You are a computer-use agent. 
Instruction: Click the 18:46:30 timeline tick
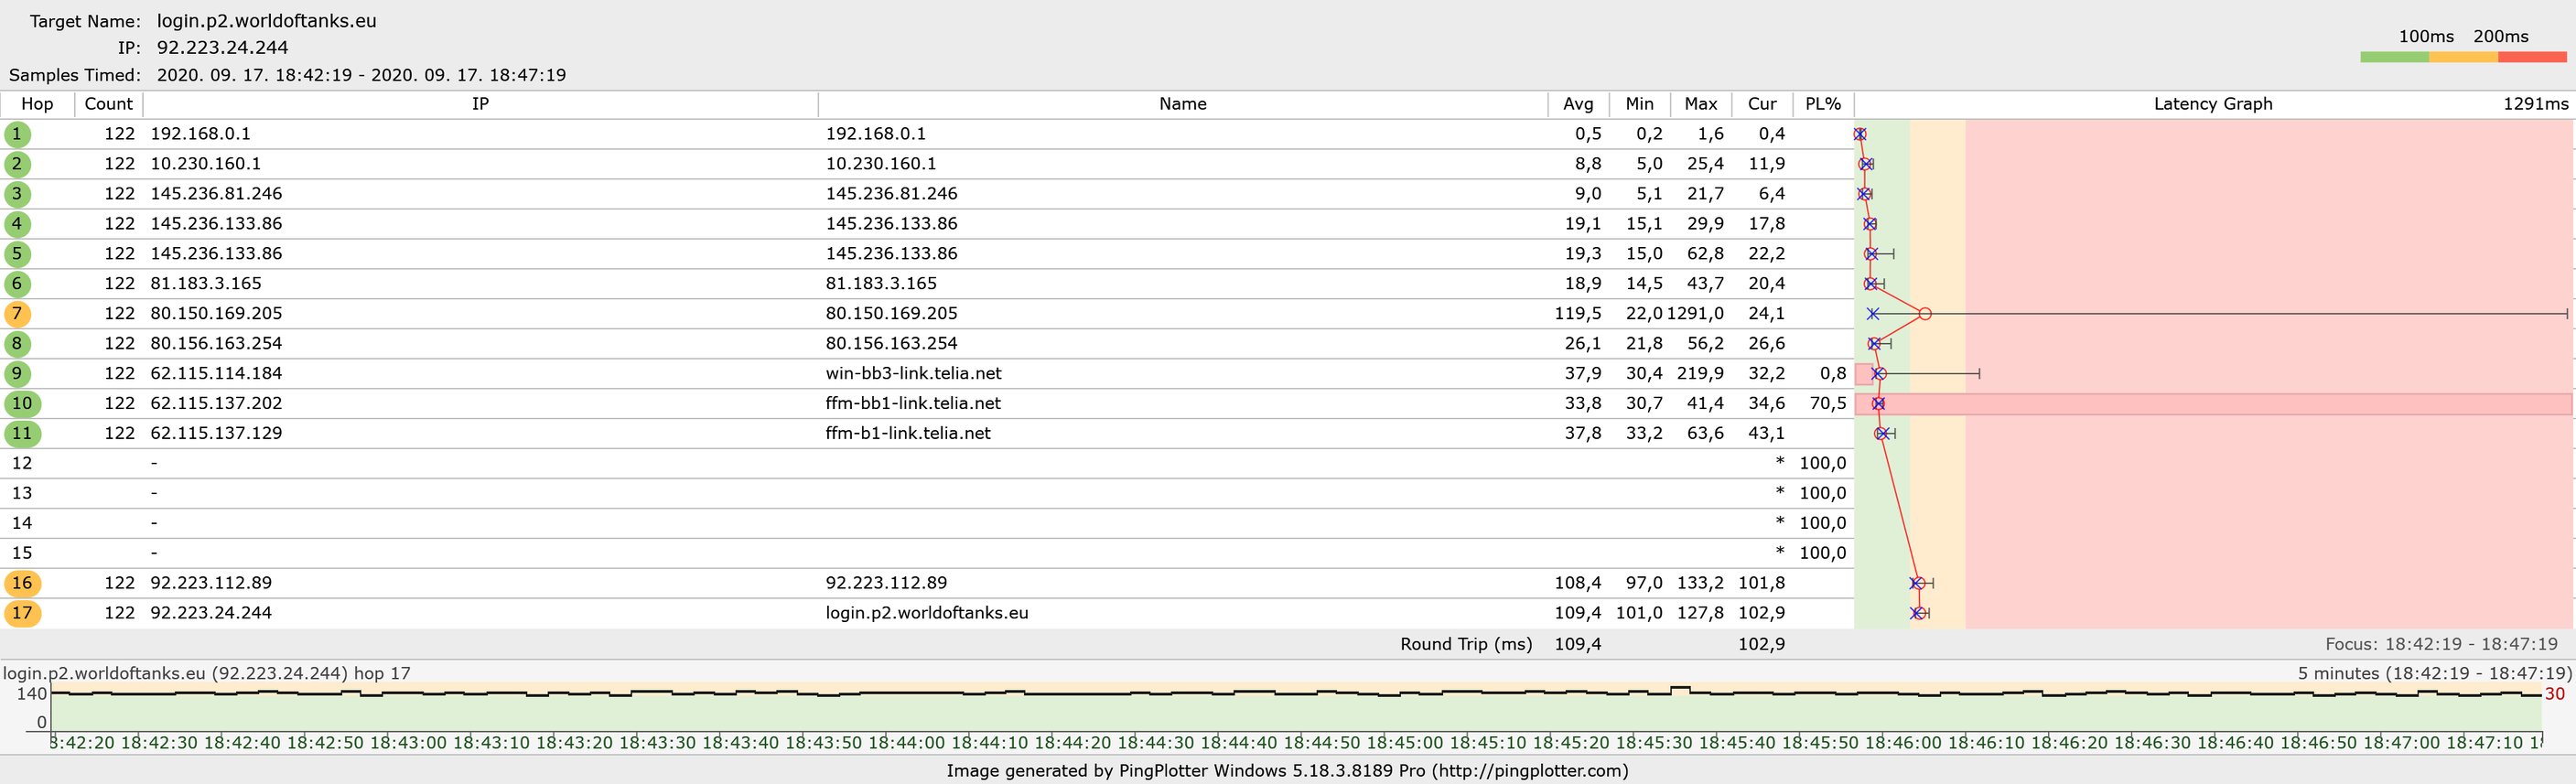[x=2154, y=743]
